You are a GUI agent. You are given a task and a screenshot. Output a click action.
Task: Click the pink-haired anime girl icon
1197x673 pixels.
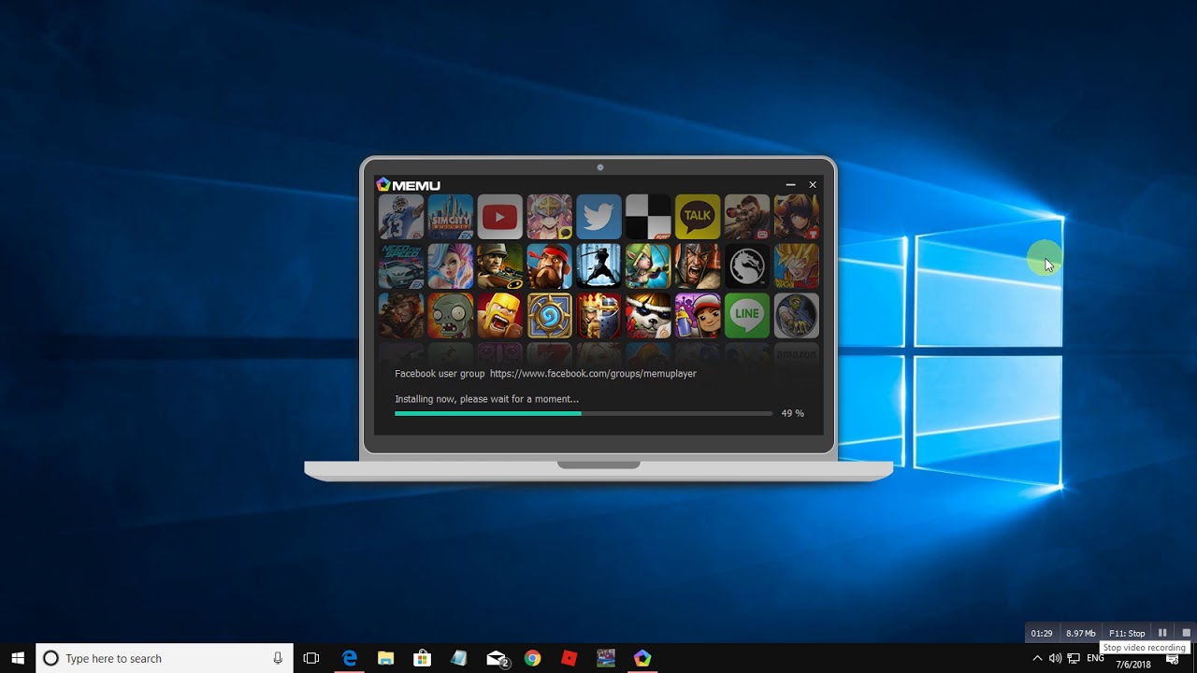pyautogui.click(x=550, y=217)
